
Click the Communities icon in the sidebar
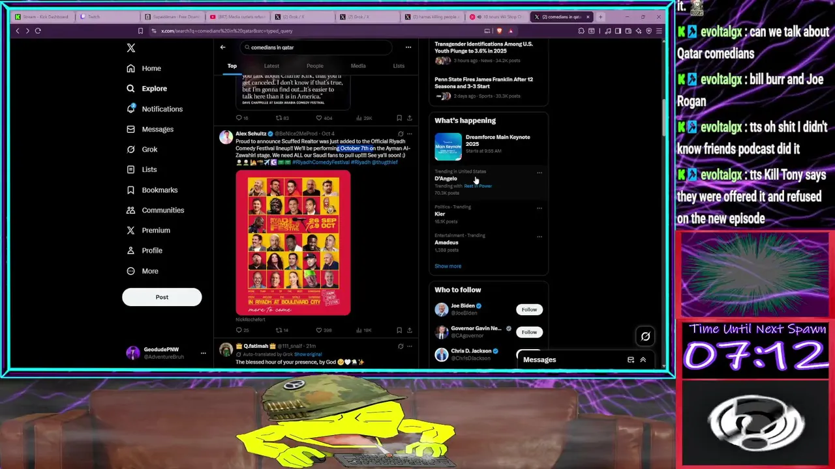coord(131,210)
